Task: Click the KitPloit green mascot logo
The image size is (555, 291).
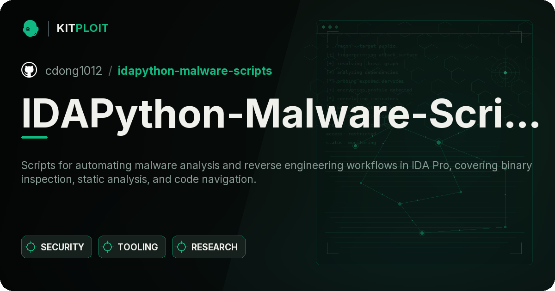Action: click(31, 28)
